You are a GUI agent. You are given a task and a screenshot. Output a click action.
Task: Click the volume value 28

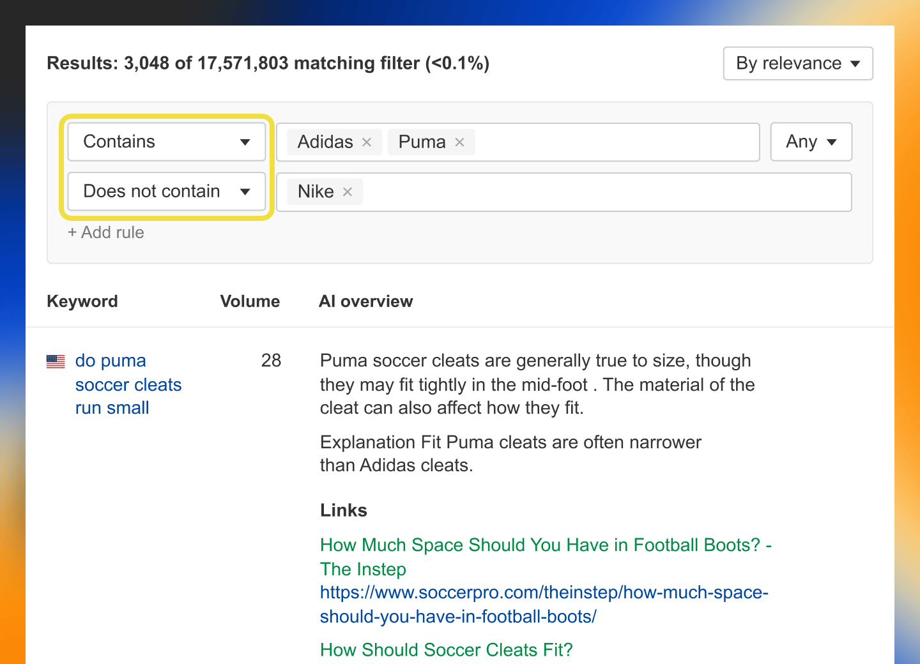(271, 361)
